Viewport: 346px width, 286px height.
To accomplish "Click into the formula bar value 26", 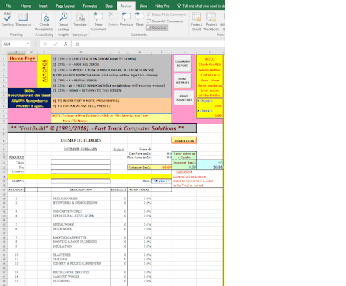I will point(148,44).
